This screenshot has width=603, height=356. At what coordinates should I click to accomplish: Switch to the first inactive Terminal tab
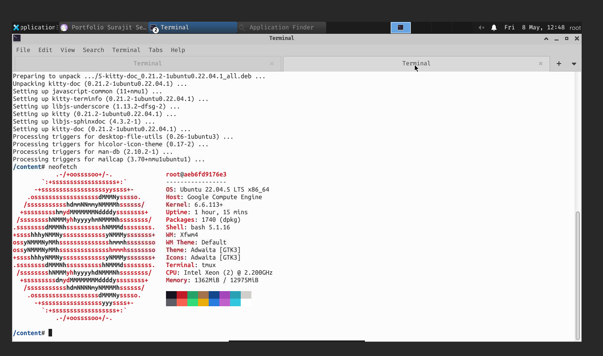point(148,64)
